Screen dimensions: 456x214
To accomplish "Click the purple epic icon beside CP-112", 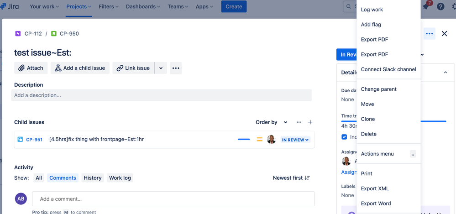I will [18, 34].
